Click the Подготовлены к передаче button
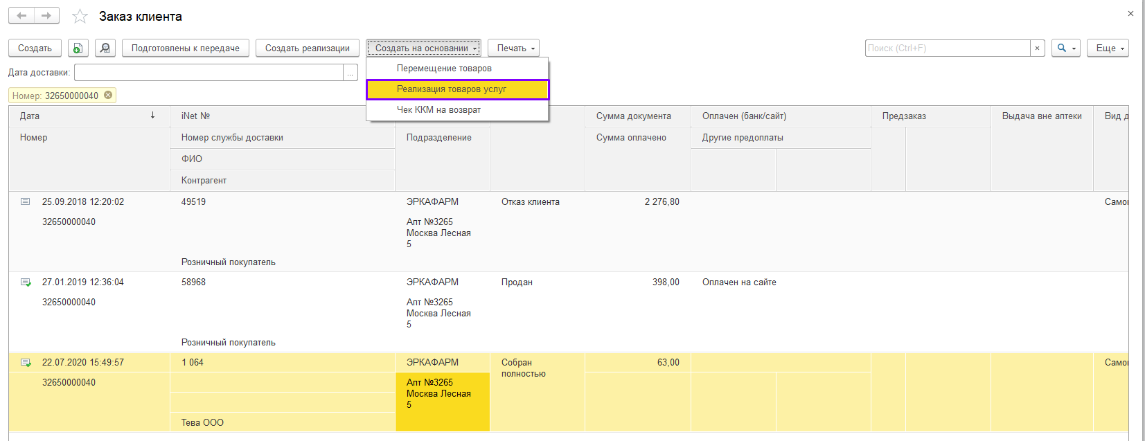This screenshot has width=1145, height=441. [x=185, y=48]
